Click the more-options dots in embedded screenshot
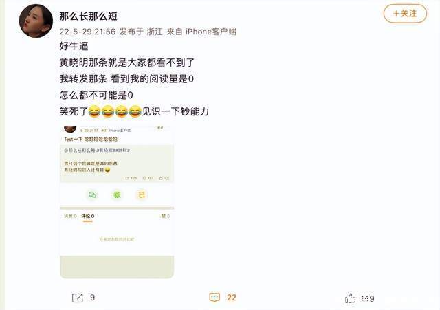 tap(160, 128)
